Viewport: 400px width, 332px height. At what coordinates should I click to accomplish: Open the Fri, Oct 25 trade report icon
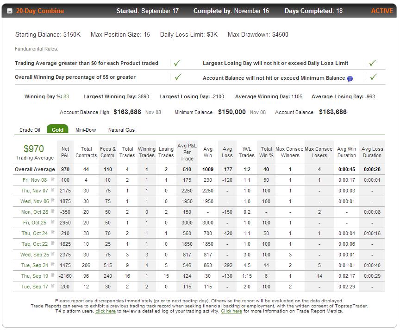coord(52,222)
